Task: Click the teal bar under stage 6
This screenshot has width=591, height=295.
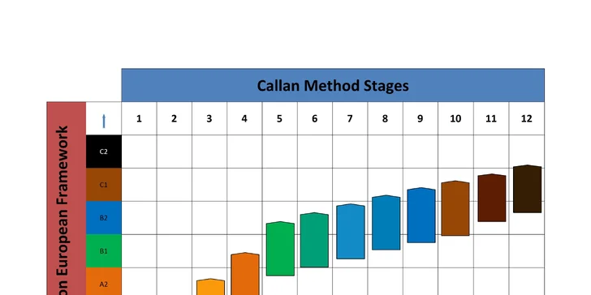Action: pos(314,240)
